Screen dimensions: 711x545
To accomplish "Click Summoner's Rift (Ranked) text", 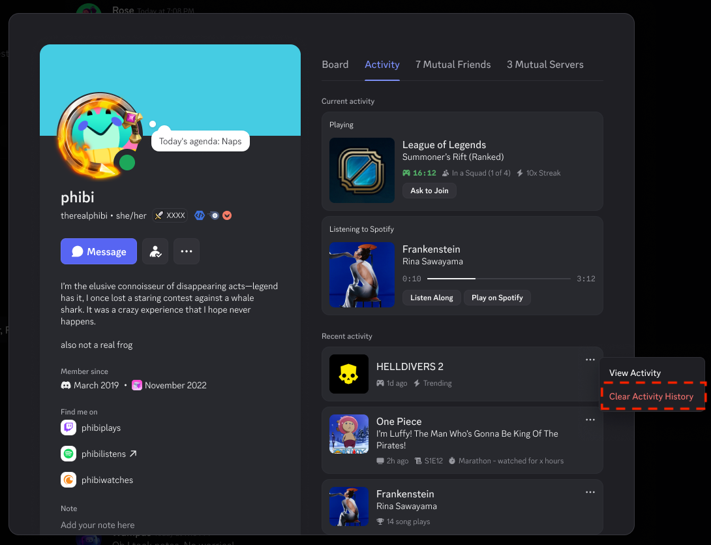I will (x=453, y=157).
